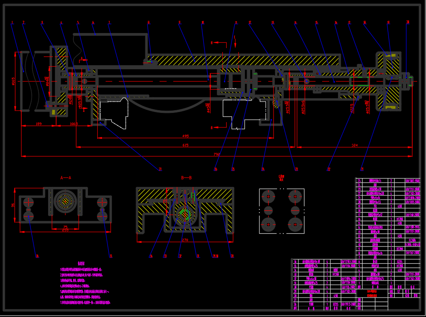Click the 270 width dimension in section B—B

click(185, 240)
